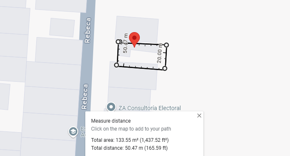This screenshot has height=156, width=290.
Task: Click the red location pin marker
Action: click(134, 39)
